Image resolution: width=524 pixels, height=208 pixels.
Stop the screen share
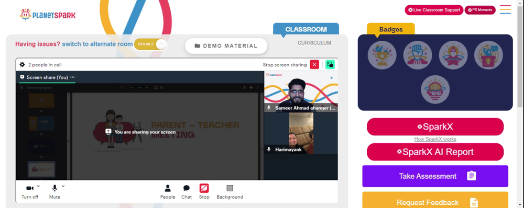click(x=204, y=192)
